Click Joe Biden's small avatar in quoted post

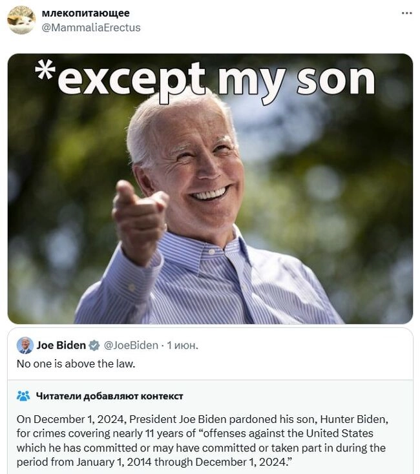point(25,345)
